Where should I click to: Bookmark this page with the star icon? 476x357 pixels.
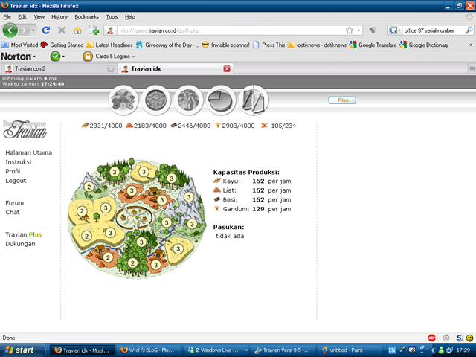(350, 30)
